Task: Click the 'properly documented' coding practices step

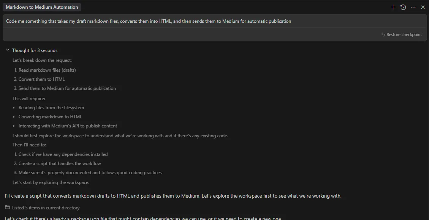Action: [x=90, y=173]
